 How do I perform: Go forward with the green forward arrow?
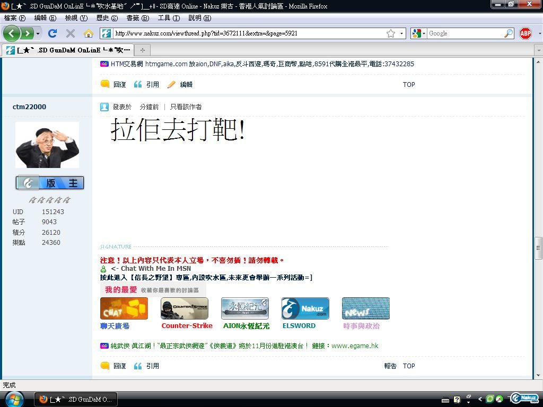click(x=27, y=33)
